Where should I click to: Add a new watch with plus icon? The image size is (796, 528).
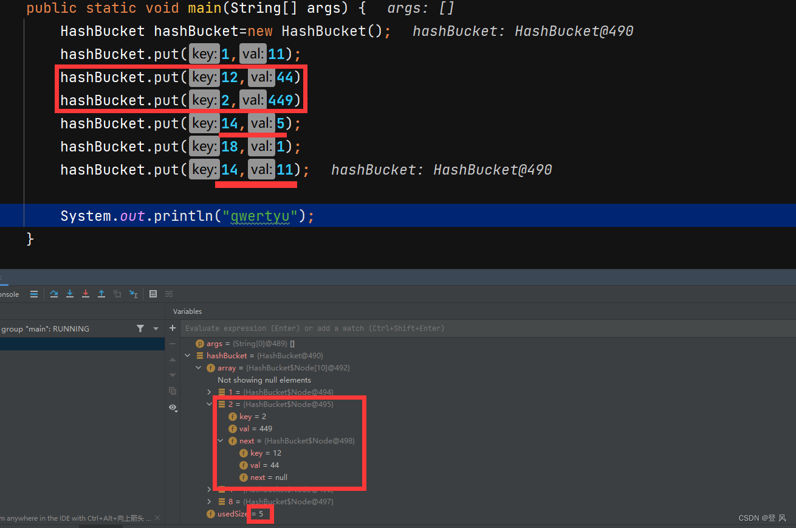(x=173, y=328)
